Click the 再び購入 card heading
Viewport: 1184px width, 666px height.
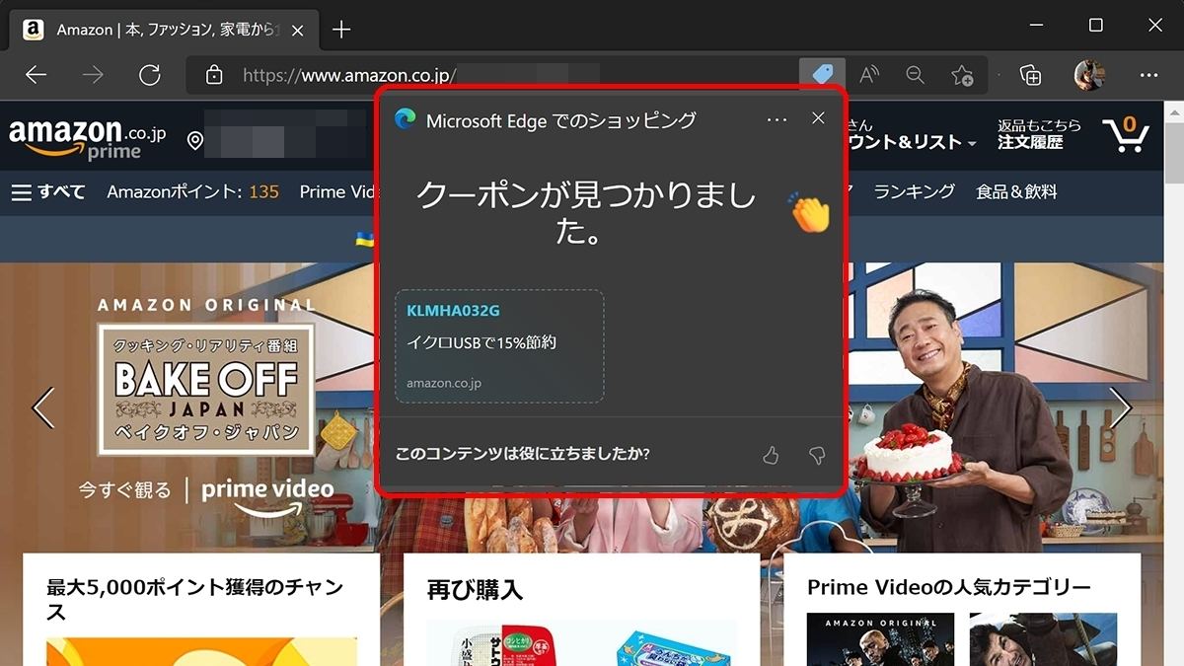point(475,590)
